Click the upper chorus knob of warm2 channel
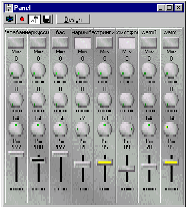Viewport: 187px width, 209px height. pos(171,70)
